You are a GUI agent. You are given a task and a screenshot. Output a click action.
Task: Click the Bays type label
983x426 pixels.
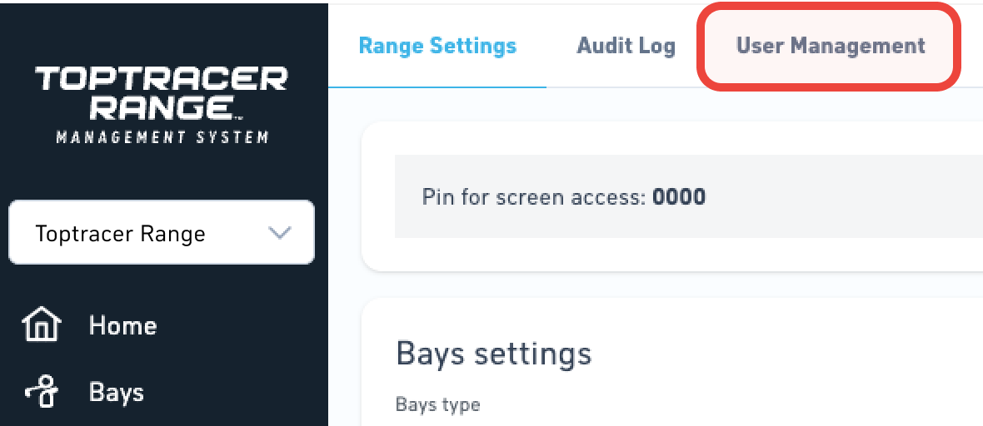[438, 404]
